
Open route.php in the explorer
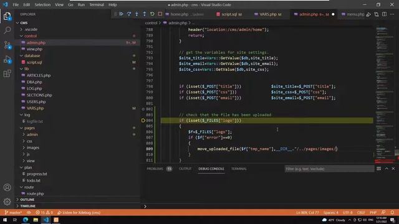coord(35,194)
